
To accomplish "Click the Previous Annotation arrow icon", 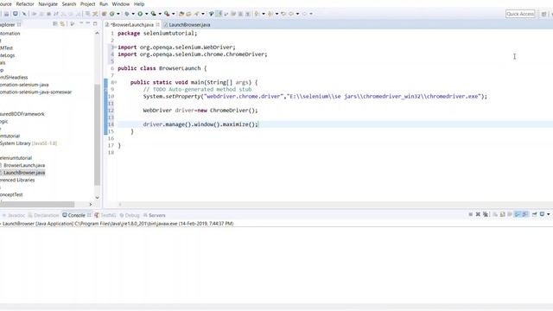I will pos(270,14).
